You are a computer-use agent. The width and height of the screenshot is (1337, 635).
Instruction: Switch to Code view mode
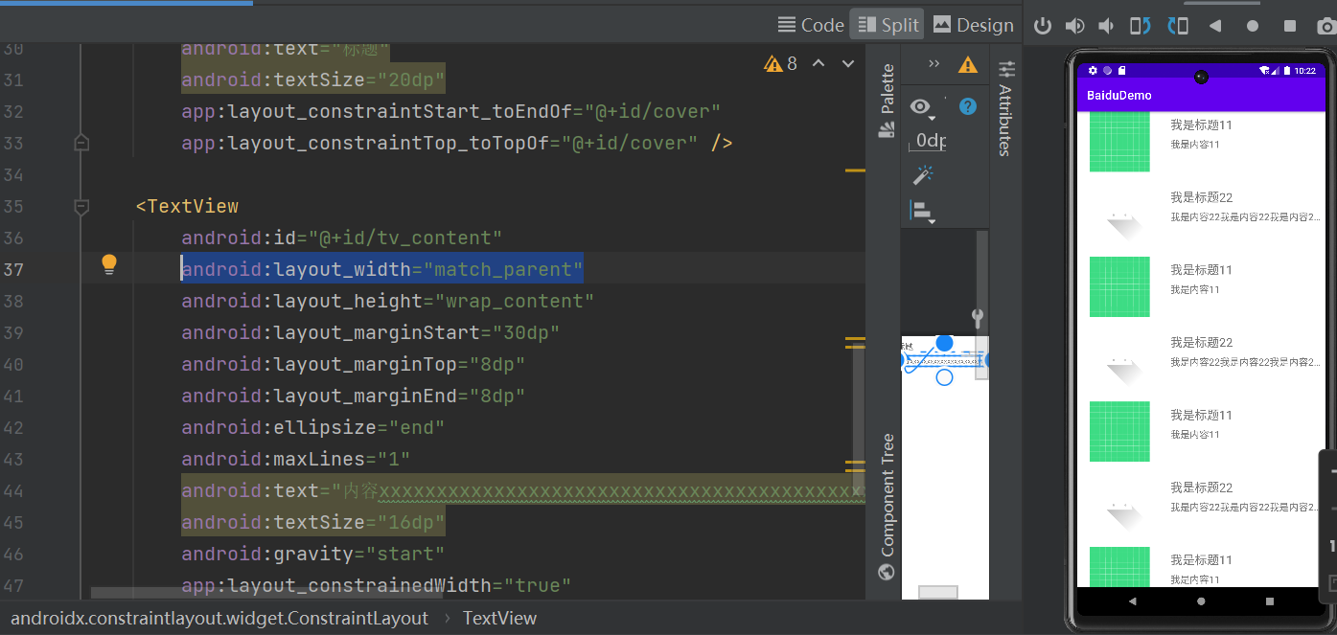point(811,25)
